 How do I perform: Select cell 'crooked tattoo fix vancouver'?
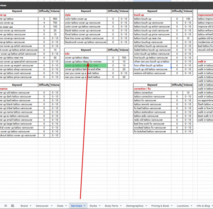tap(152, 128)
